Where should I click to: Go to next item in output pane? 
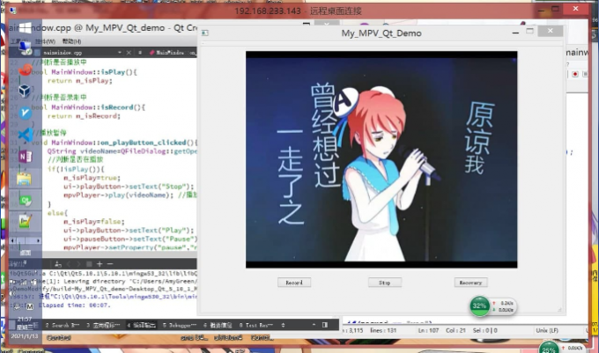point(78,264)
